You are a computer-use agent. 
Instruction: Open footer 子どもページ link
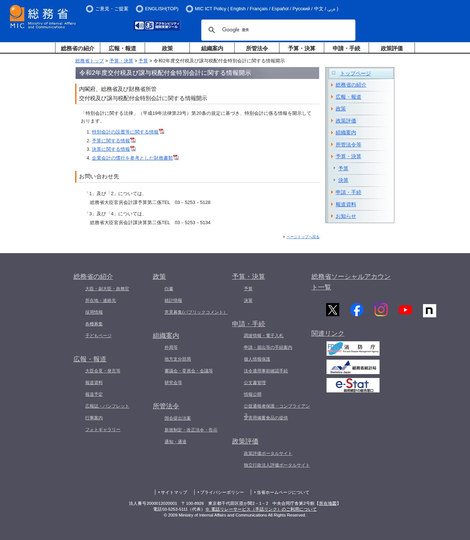click(x=98, y=336)
